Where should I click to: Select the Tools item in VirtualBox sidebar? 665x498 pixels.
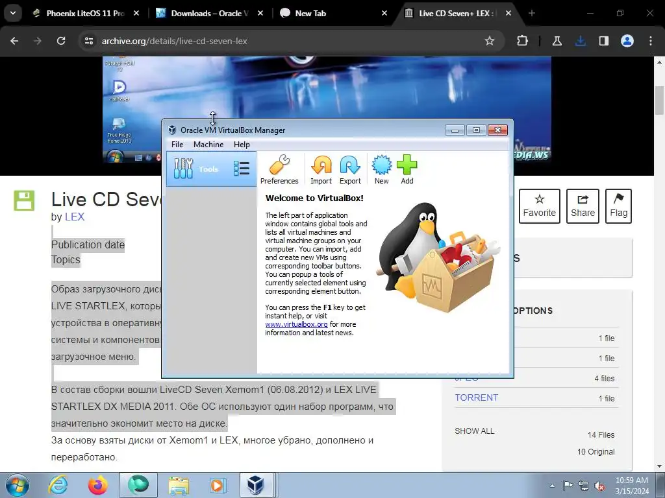point(211,169)
